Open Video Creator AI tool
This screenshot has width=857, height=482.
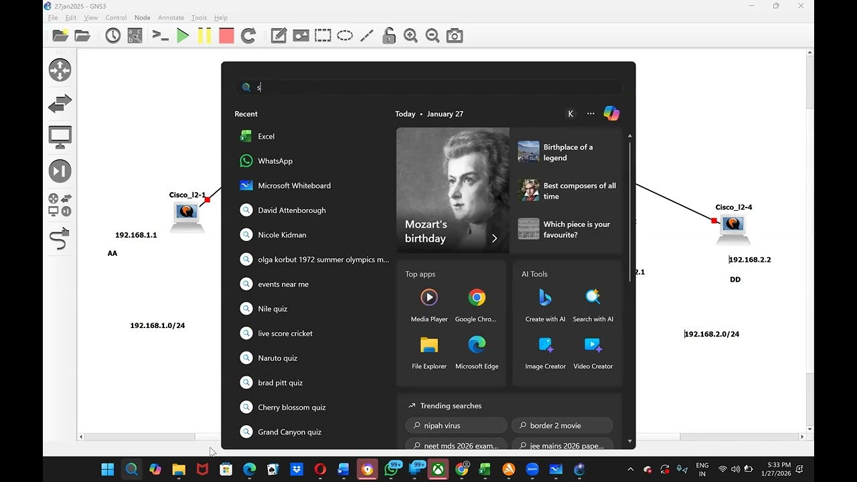pos(593,352)
